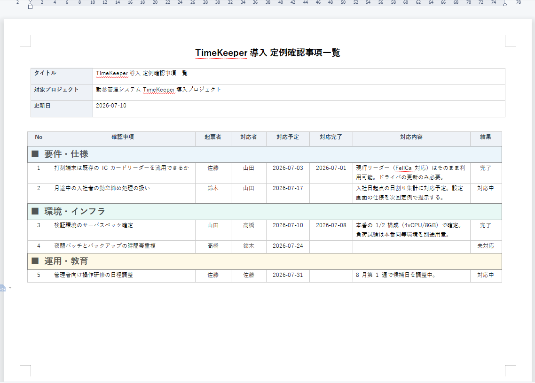
Task: Click 対応中 result in row 5
Action: (486, 275)
